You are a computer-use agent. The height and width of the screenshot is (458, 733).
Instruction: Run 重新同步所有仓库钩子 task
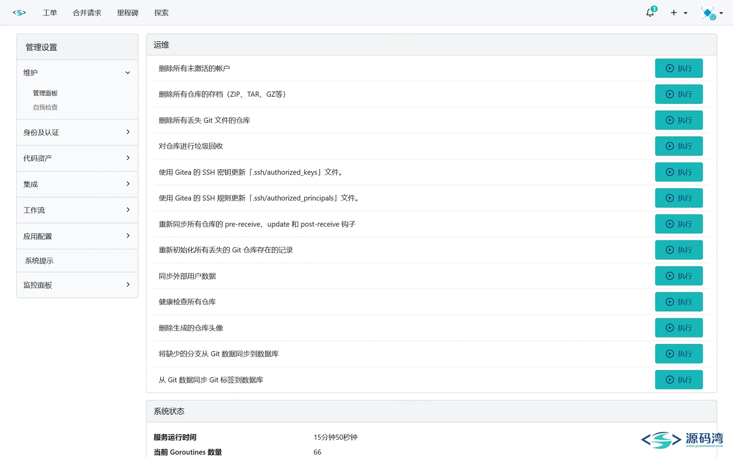[x=678, y=224]
